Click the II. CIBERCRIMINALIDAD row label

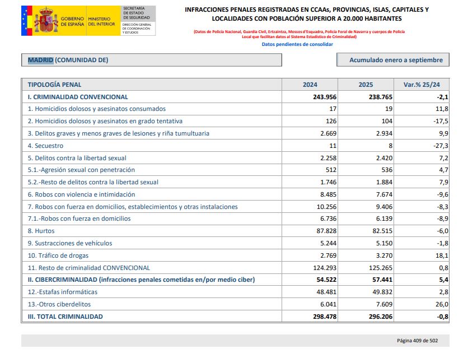(141, 280)
